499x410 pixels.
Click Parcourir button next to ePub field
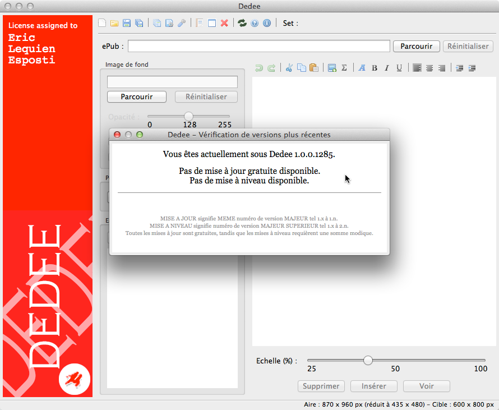point(416,46)
